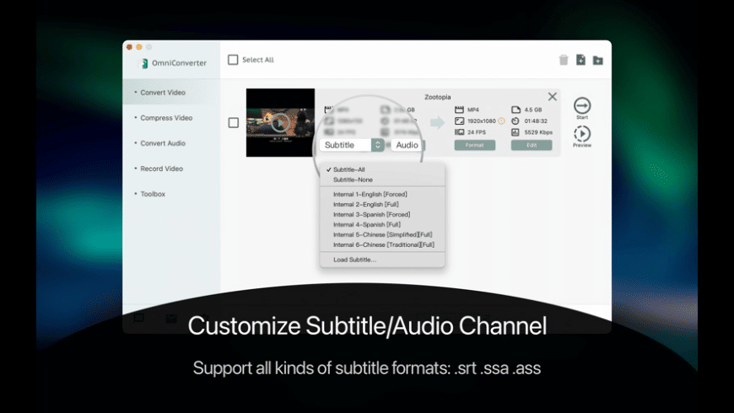This screenshot has width=734, height=413.
Task: Open the Toolbox section
Action: tap(171, 194)
